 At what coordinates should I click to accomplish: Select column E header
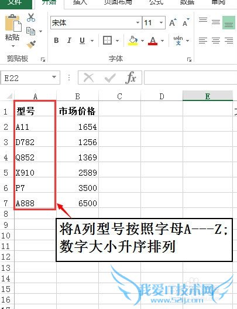pyautogui.click(x=208, y=96)
